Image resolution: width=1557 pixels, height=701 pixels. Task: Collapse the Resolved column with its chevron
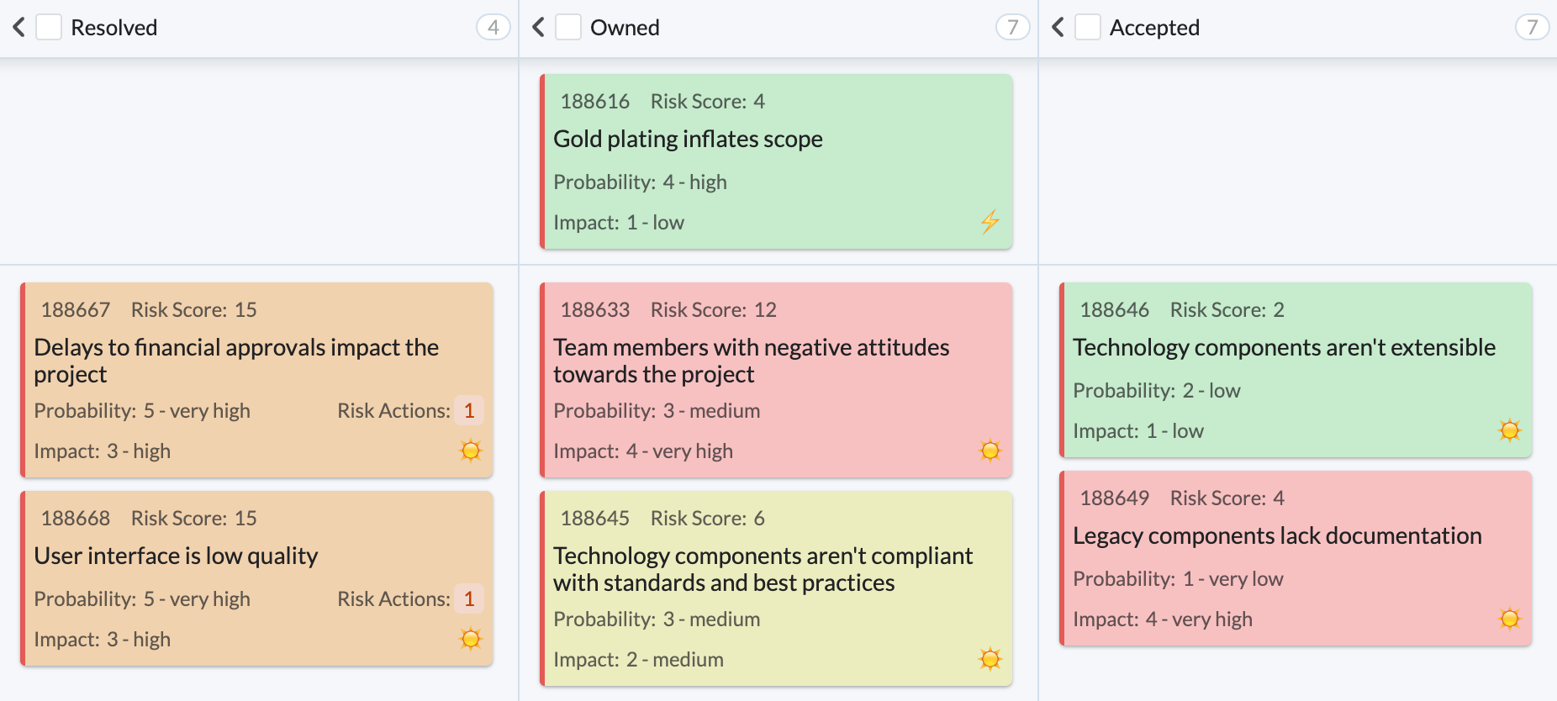19,28
